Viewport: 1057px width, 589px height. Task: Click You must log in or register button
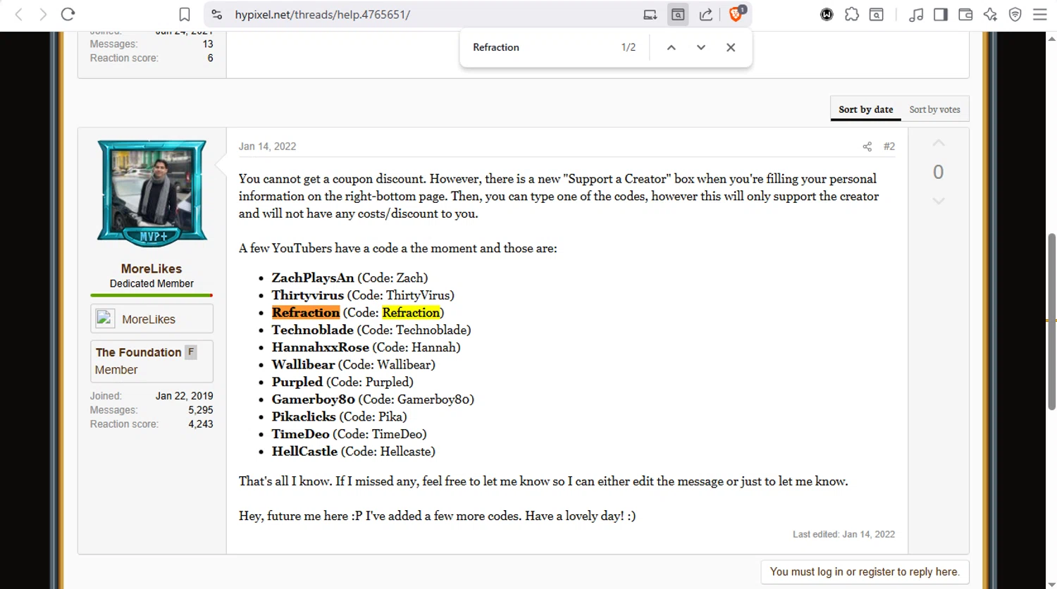pos(865,572)
